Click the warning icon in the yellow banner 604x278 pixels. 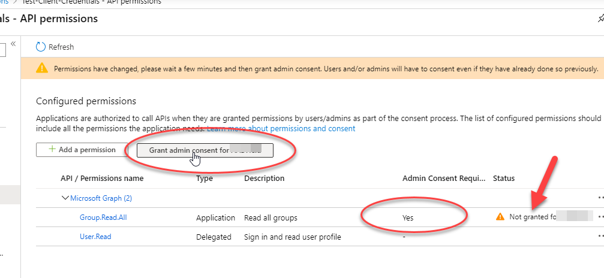point(41,68)
